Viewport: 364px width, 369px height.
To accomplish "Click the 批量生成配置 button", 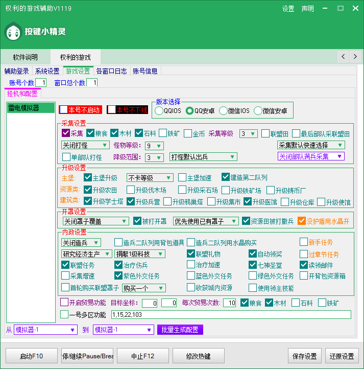I will click(180, 330).
